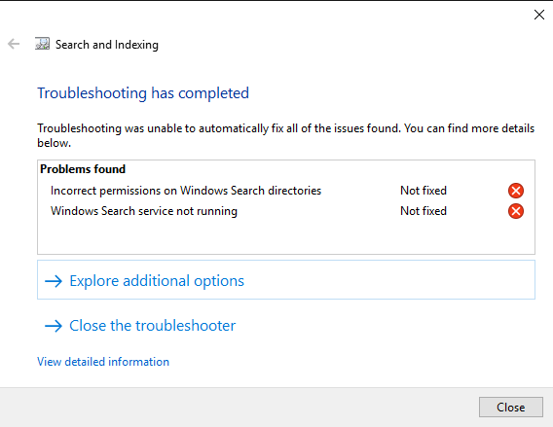553x427 pixels.
Task: Click the 'Troubleshooting has completed' heading
Action: coord(143,93)
